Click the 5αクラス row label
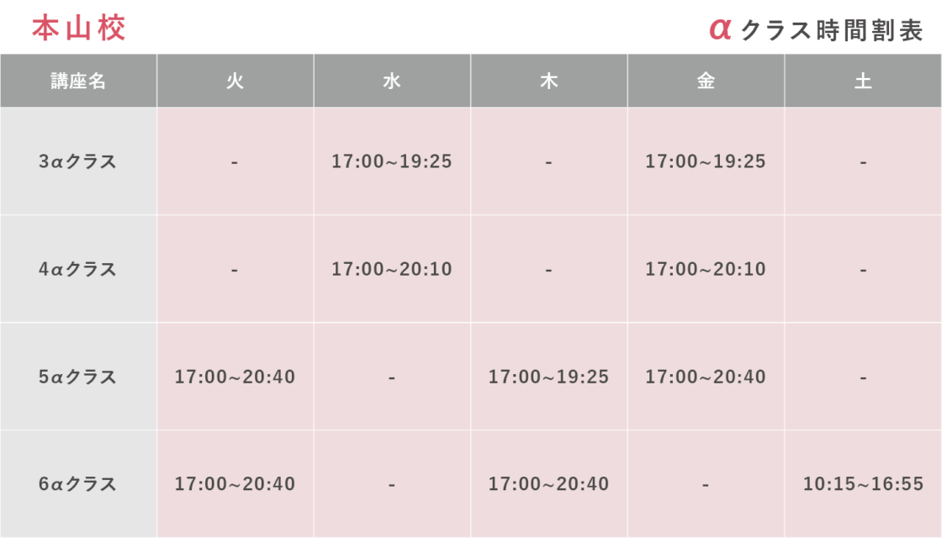The height and width of the screenshot is (538, 942). tap(78, 377)
